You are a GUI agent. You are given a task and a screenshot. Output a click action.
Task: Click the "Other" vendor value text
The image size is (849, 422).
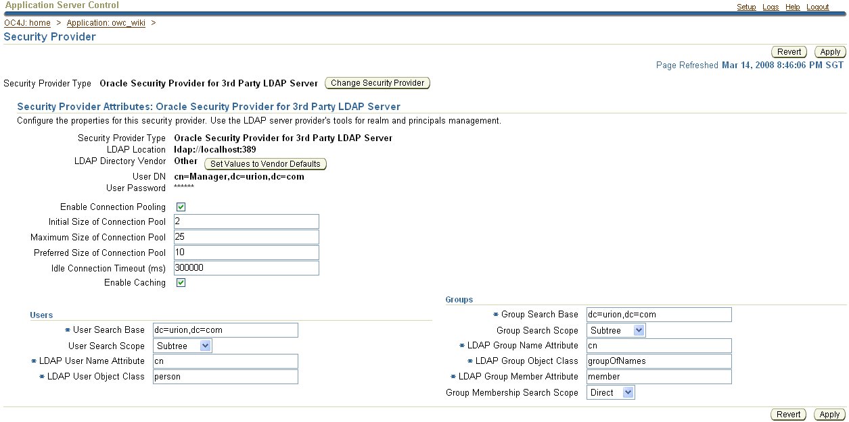(186, 161)
